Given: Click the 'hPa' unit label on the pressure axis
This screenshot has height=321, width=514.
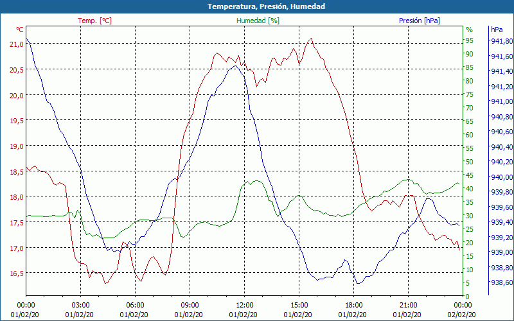Looking at the screenshot, I should pyautogui.click(x=497, y=30).
